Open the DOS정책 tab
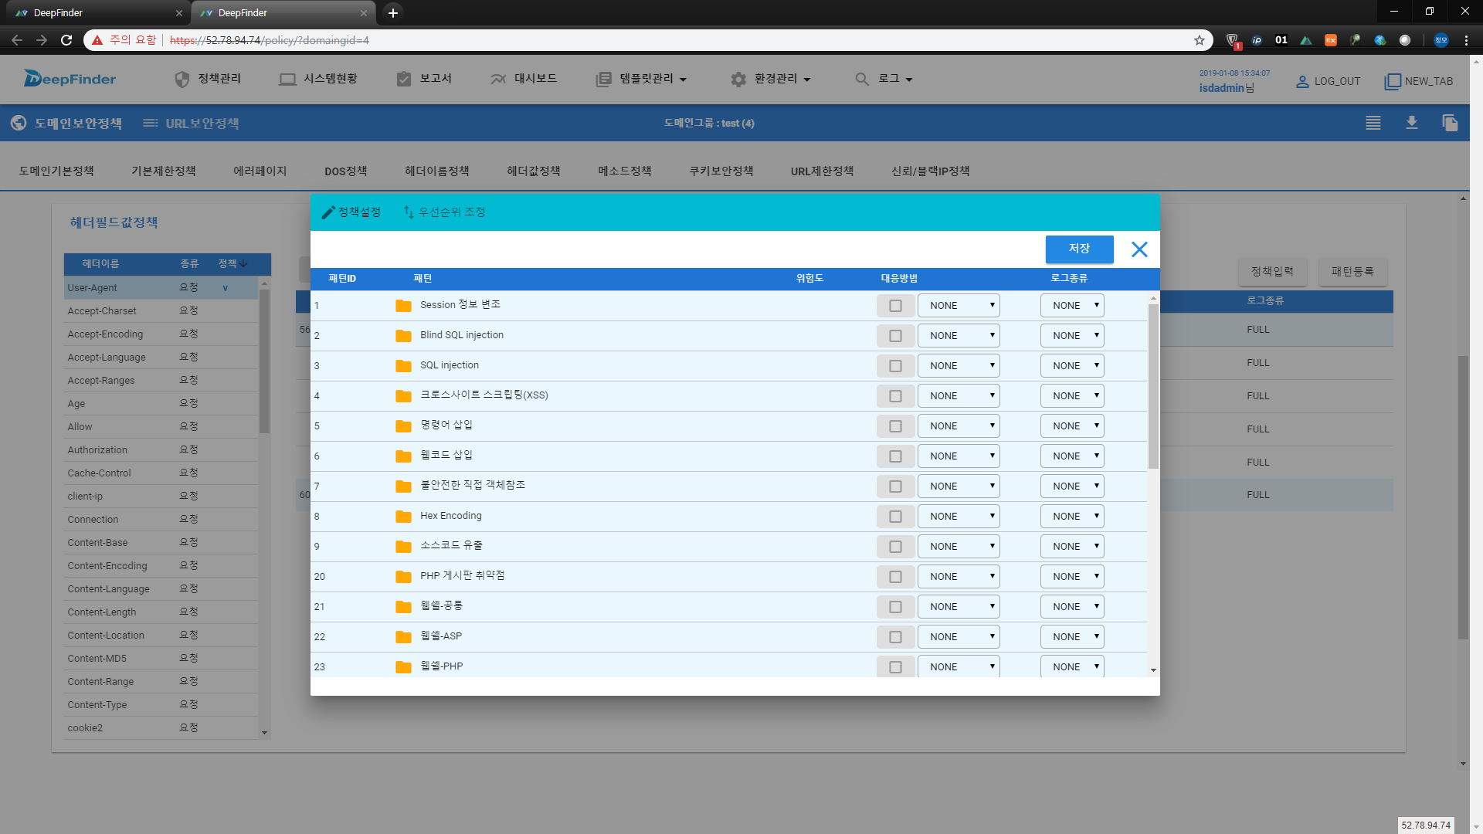This screenshot has height=834, width=1483. (x=345, y=171)
